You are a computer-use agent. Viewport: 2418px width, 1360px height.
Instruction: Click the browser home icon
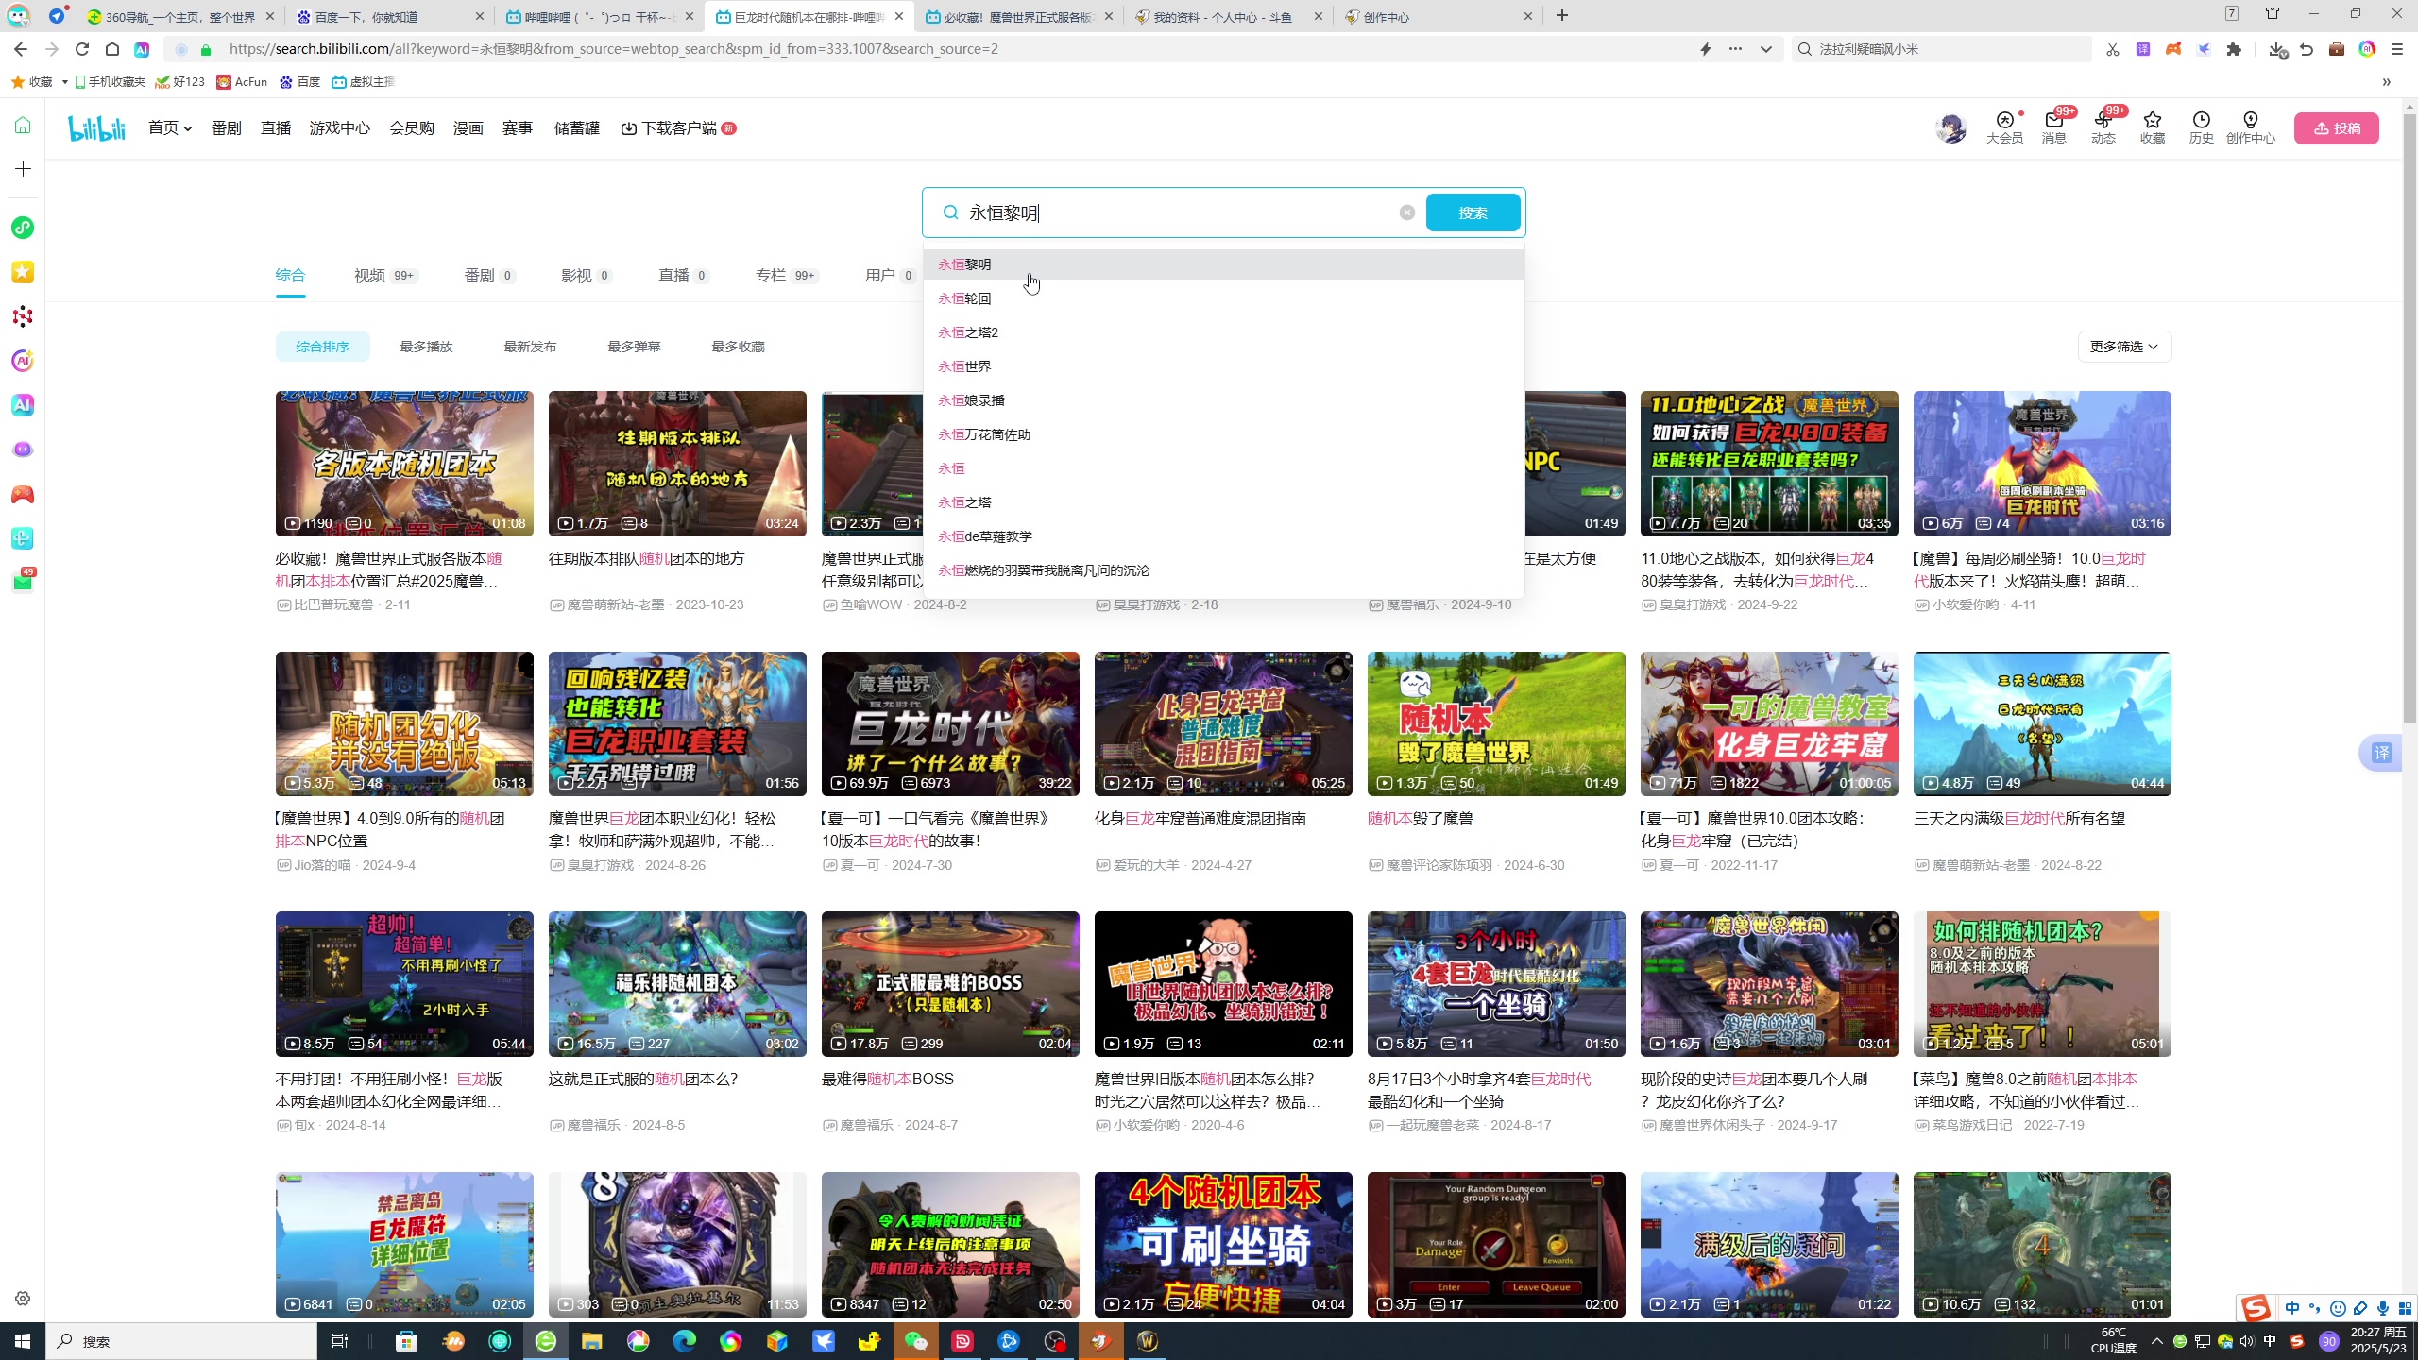click(112, 49)
